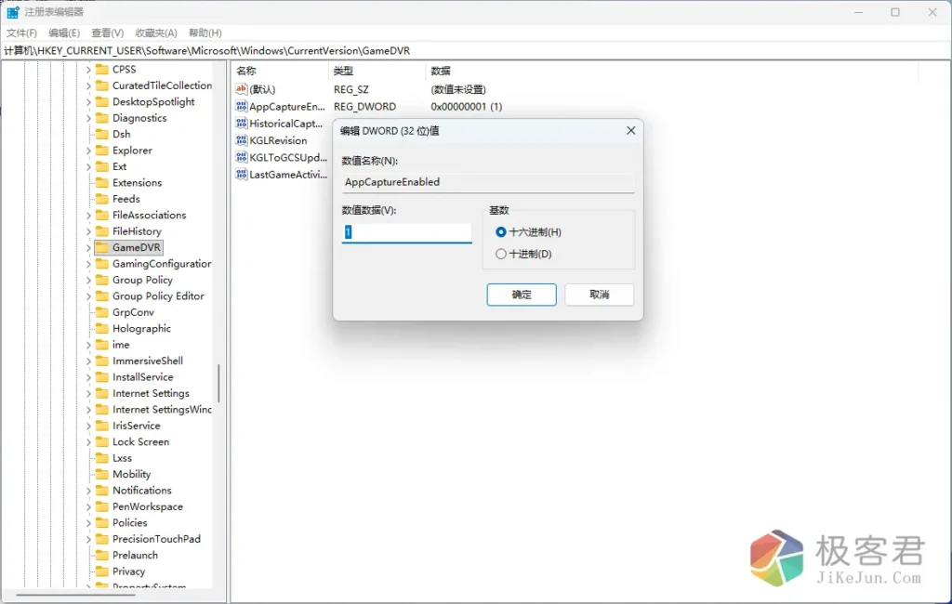This screenshot has height=604, width=952.
Task: Click the 取消 button in dialog
Action: point(600,295)
